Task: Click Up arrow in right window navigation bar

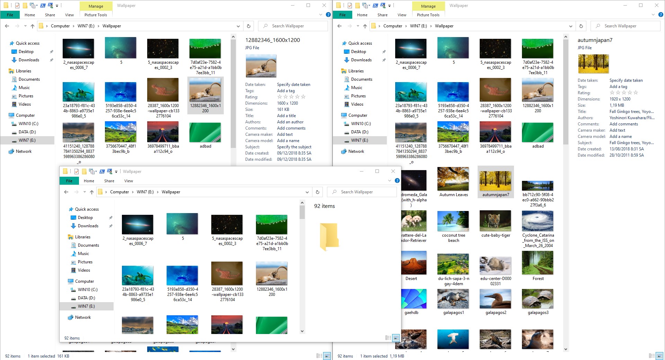Action: [x=365, y=26]
